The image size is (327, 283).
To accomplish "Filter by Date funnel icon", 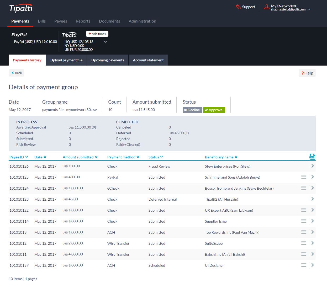I will pos(45,157).
